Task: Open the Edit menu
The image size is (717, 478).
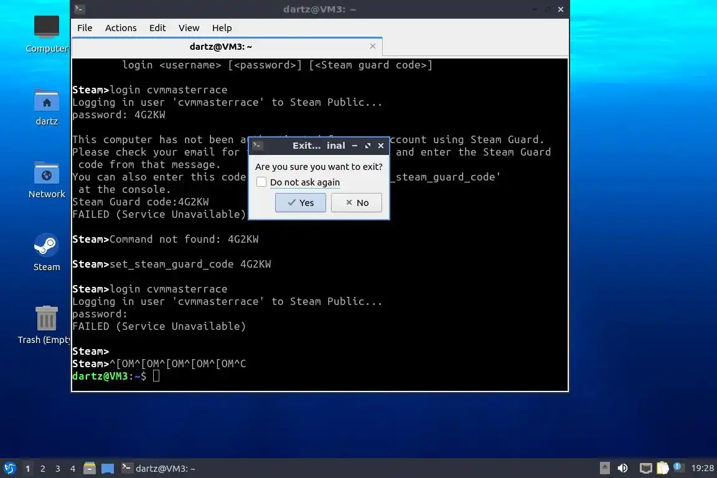Action: pos(157,28)
